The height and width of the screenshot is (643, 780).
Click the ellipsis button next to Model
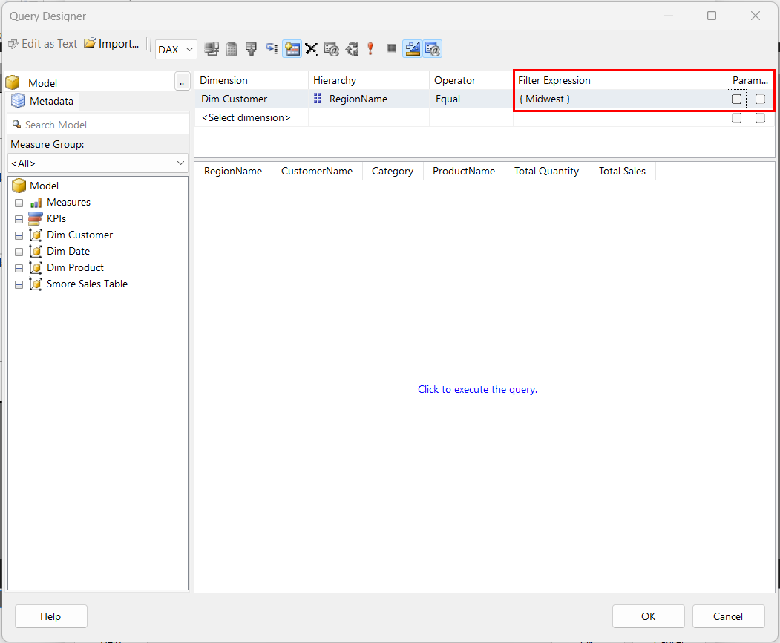coord(182,82)
